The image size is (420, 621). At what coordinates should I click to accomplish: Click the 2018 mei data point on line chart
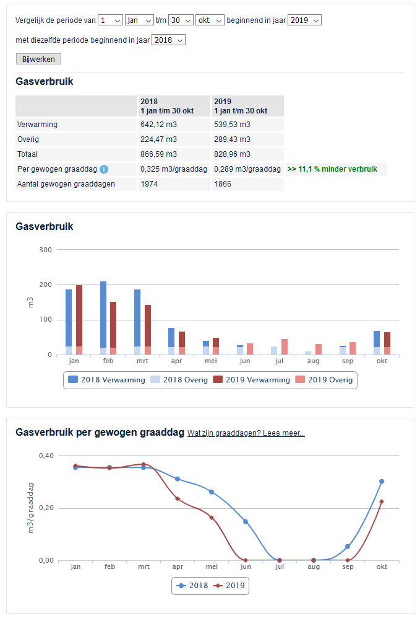[x=212, y=492]
